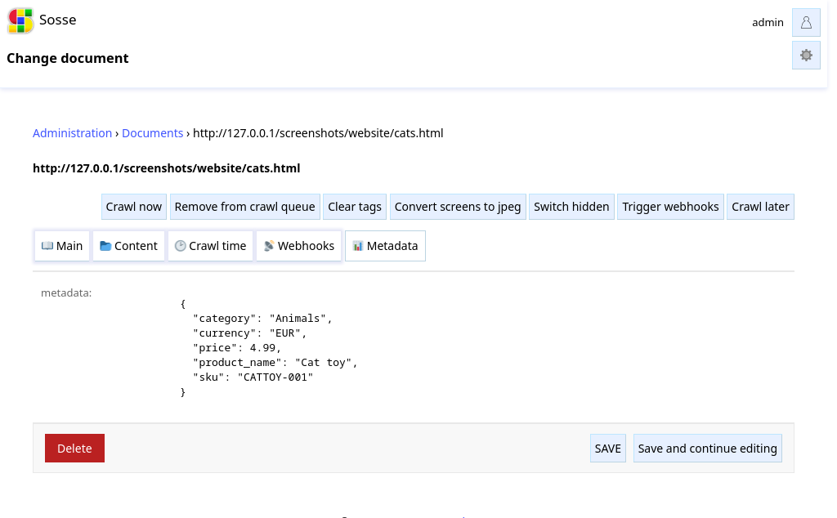Open the user profile icon

[x=806, y=22]
